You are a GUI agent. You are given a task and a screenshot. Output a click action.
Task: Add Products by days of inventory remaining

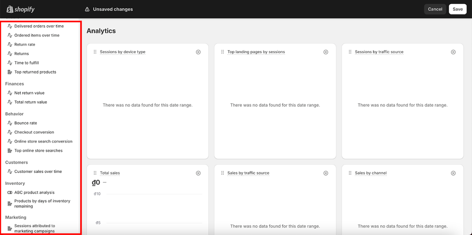42,204
